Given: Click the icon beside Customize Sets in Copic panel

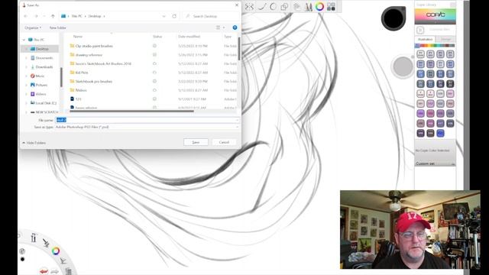Looking at the screenshot, I should [420, 30].
